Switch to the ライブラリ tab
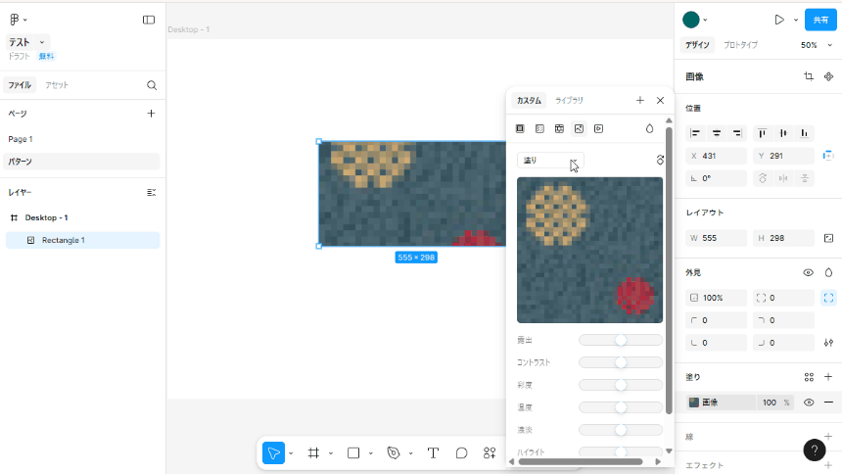Image resolution: width=842 pixels, height=474 pixels. [x=569, y=101]
